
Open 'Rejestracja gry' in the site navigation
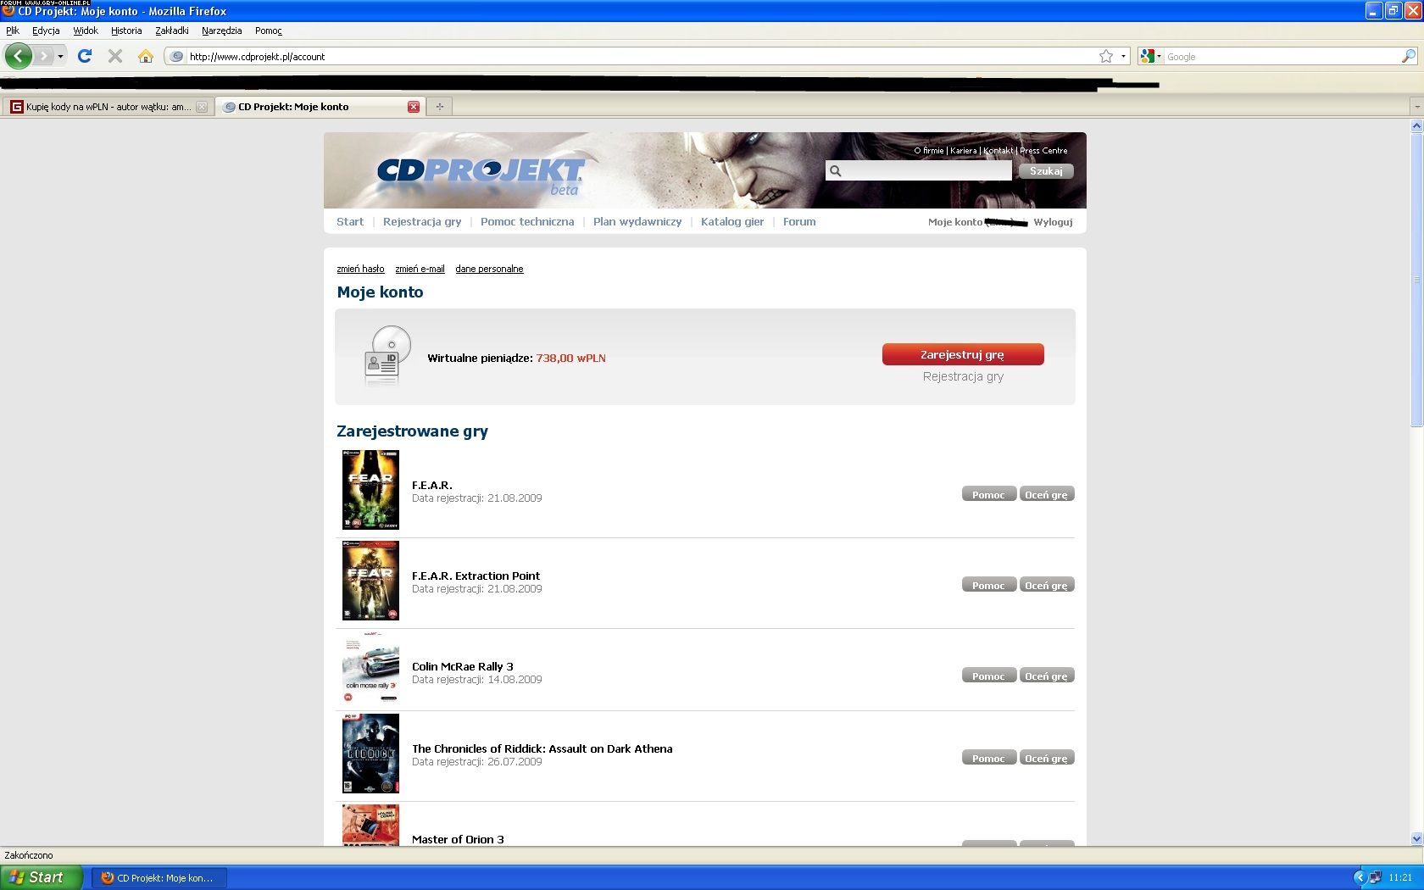coord(422,221)
